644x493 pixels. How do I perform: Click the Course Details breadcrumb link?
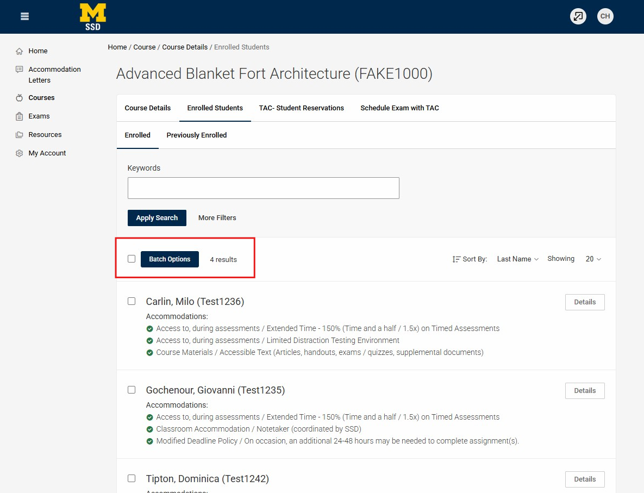click(x=185, y=47)
